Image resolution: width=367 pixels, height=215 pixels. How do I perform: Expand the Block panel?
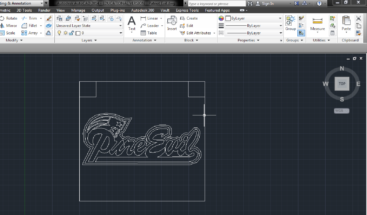[x=191, y=40]
